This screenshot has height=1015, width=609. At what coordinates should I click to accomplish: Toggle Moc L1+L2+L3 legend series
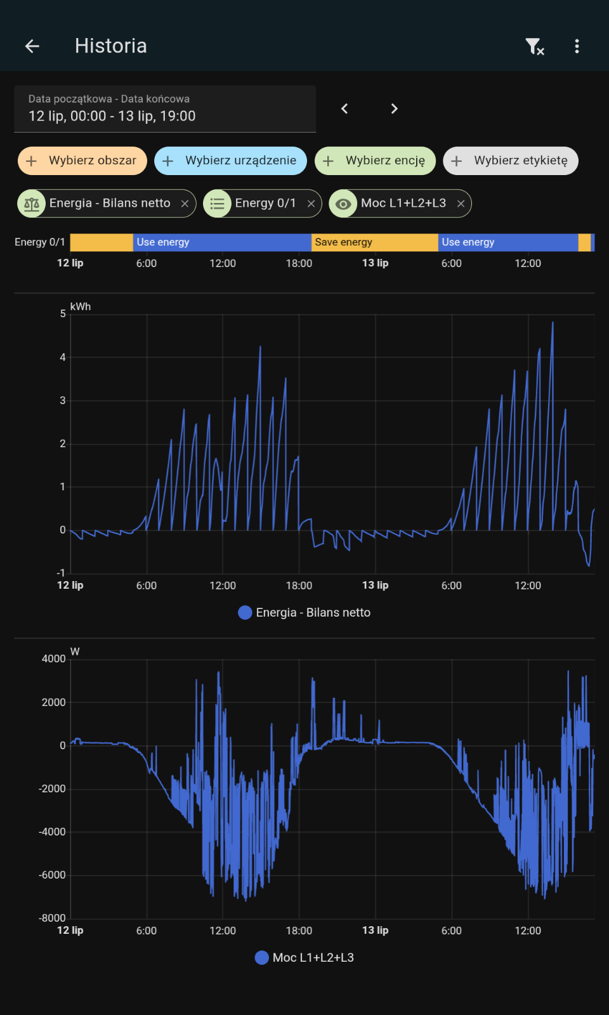(304, 958)
